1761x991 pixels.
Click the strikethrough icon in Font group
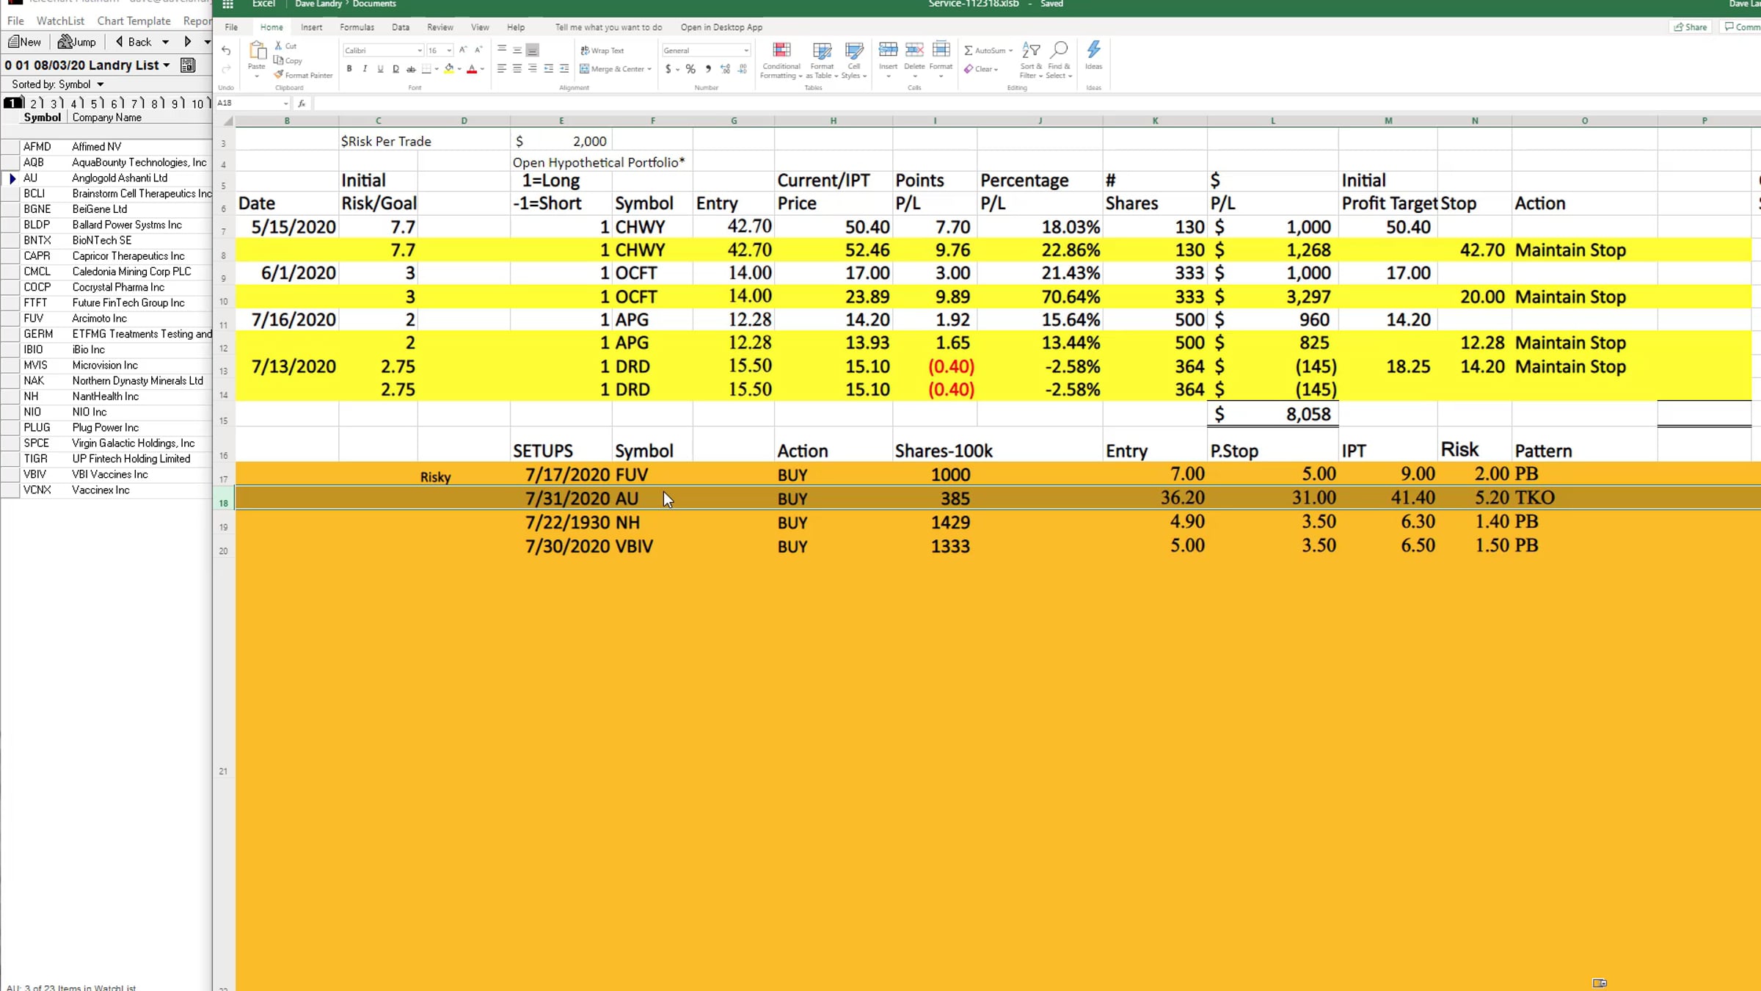click(x=411, y=69)
